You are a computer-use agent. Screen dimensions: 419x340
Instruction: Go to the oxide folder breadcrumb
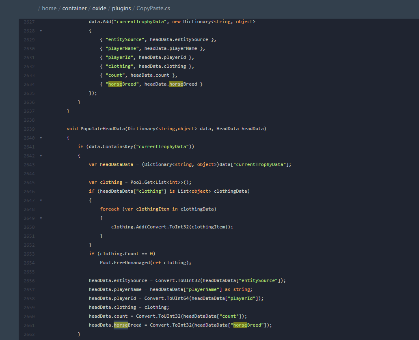pyautogui.click(x=99, y=8)
